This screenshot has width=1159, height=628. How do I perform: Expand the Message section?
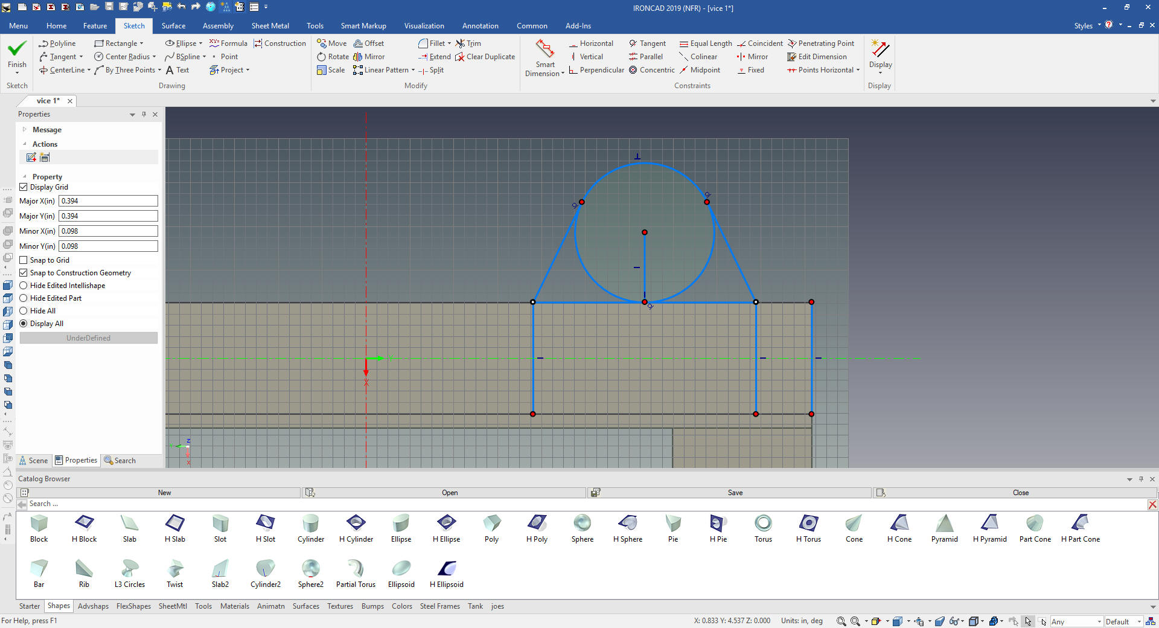point(24,130)
